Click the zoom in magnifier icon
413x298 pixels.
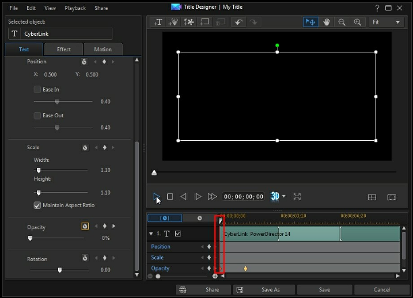click(x=357, y=22)
